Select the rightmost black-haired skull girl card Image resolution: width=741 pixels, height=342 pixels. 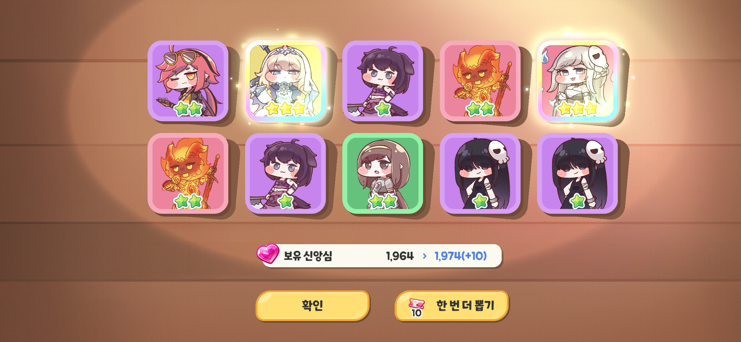[x=578, y=173]
